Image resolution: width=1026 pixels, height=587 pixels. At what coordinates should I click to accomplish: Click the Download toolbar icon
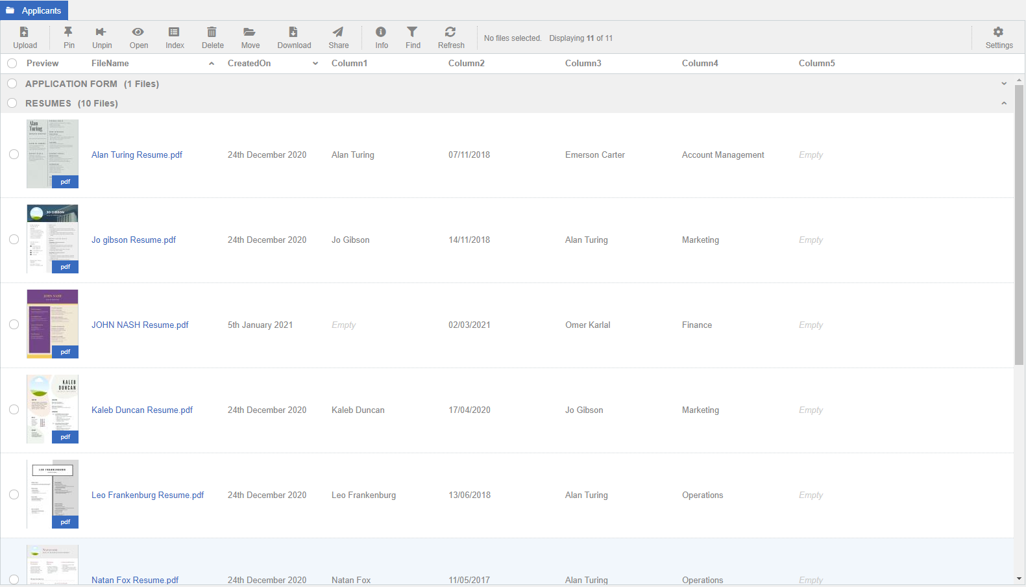293,32
